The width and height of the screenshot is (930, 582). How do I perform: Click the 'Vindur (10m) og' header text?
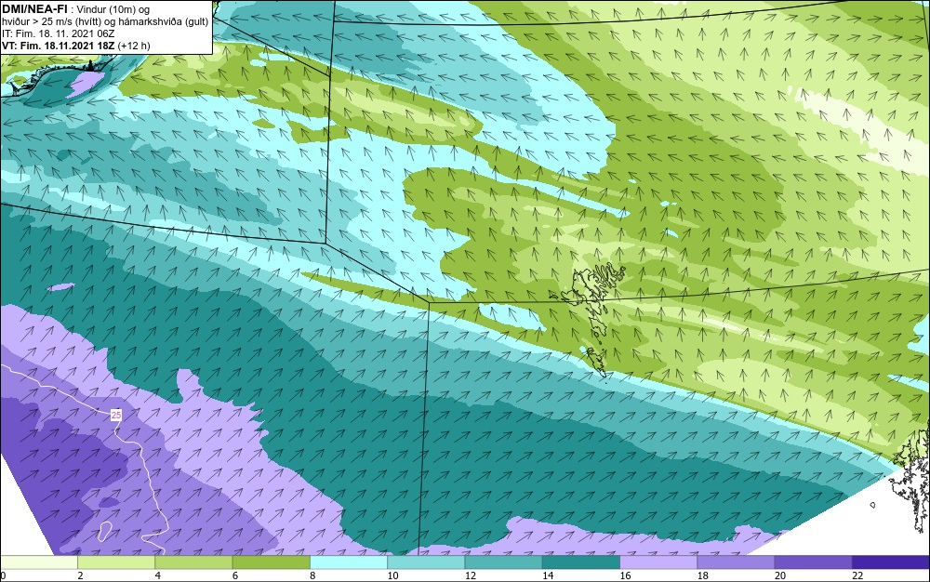click(x=113, y=9)
